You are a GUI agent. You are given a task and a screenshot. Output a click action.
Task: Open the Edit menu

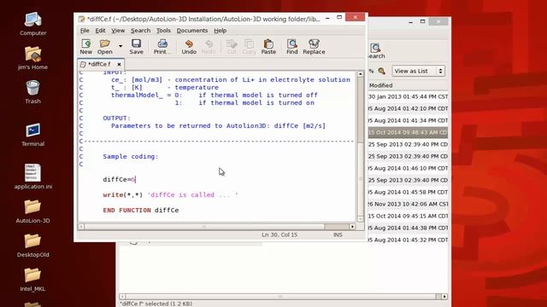pos(100,31)
